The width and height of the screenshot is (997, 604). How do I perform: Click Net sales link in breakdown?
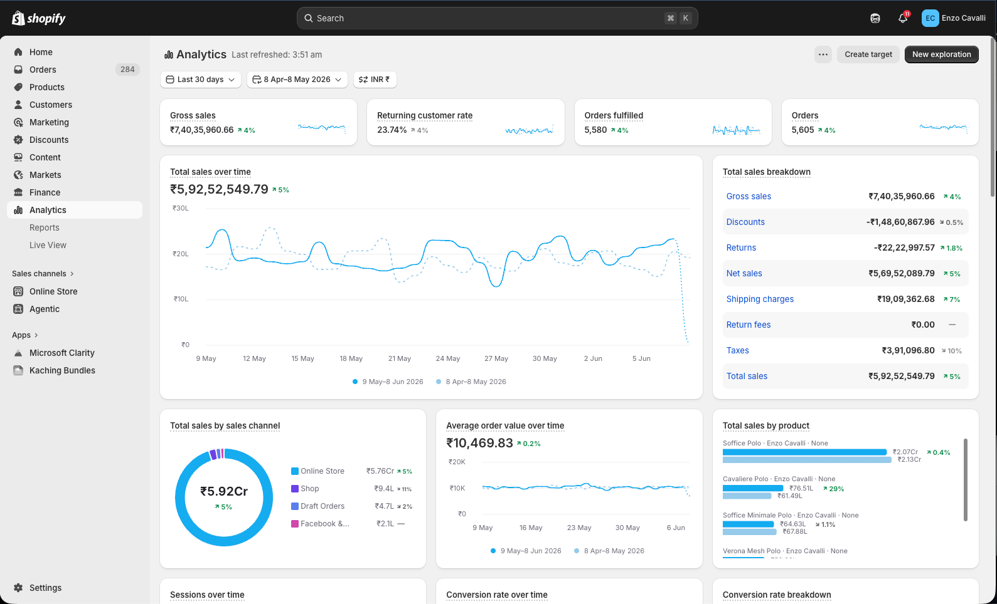pos(744,273)
